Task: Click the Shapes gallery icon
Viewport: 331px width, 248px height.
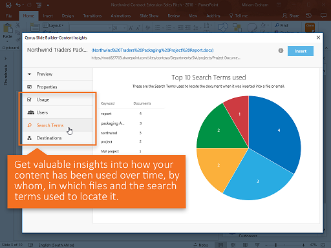Action: (x=223, y=28)
